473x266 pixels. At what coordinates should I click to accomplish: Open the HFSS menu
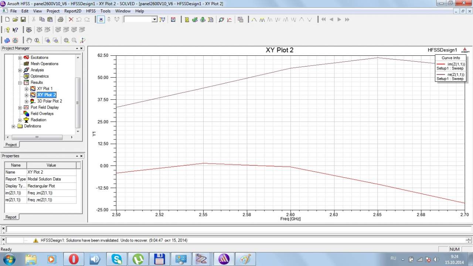(91, 11)
